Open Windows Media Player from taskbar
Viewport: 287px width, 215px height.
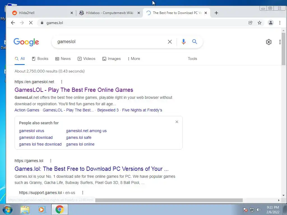coord(42,210)
